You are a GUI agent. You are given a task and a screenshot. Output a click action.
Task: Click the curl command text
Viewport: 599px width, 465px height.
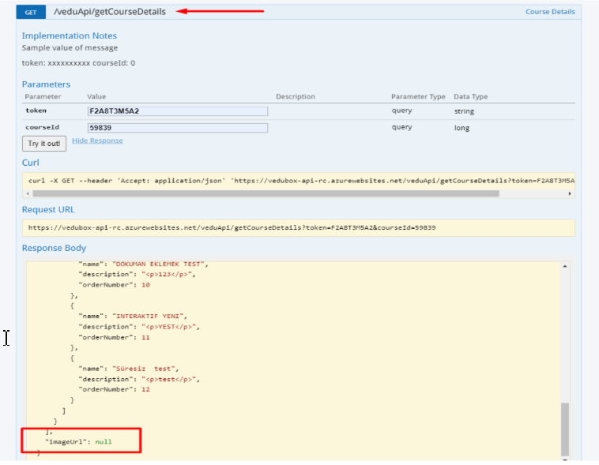coord(299,180)
